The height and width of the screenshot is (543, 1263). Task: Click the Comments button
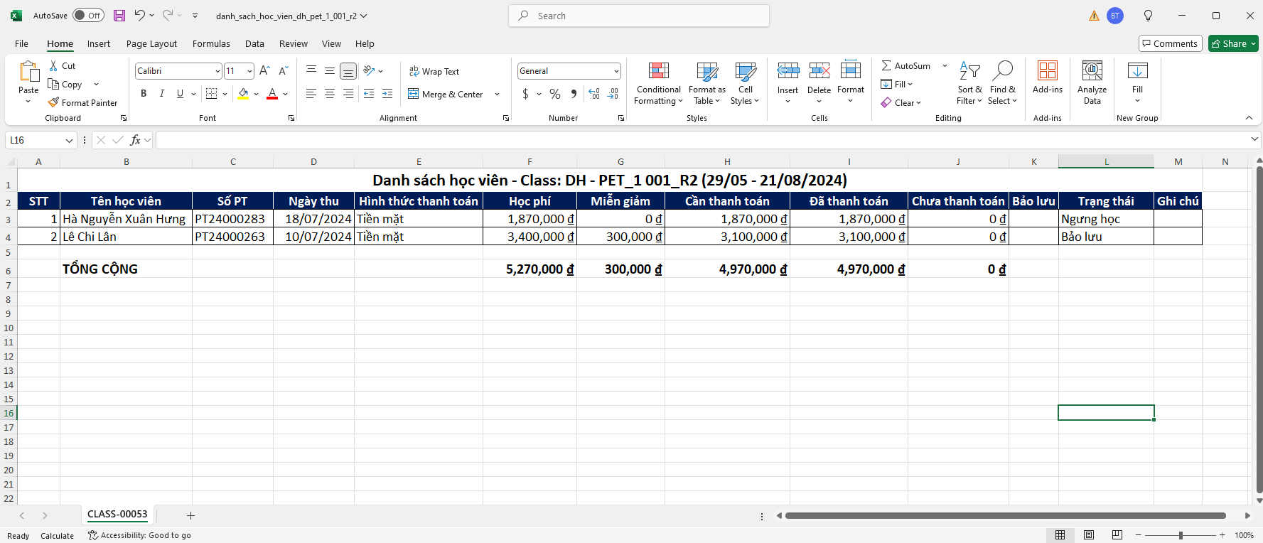pos(1170,43)
